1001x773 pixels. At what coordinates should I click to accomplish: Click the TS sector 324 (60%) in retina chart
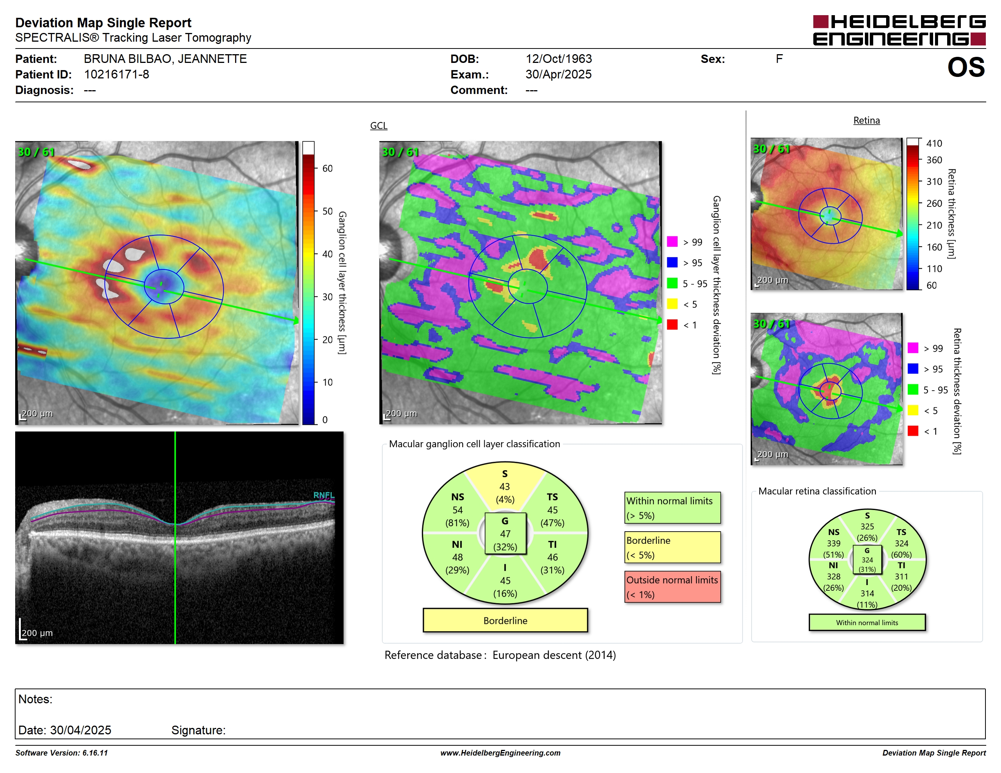(901, 543)
